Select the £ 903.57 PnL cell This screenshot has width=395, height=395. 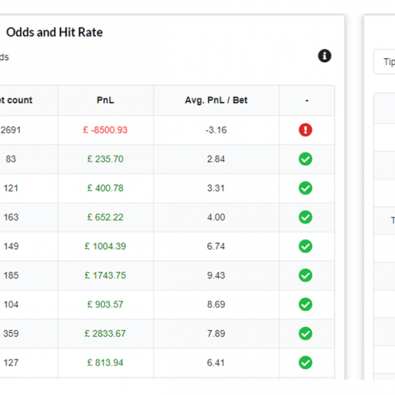click(105, 304)
